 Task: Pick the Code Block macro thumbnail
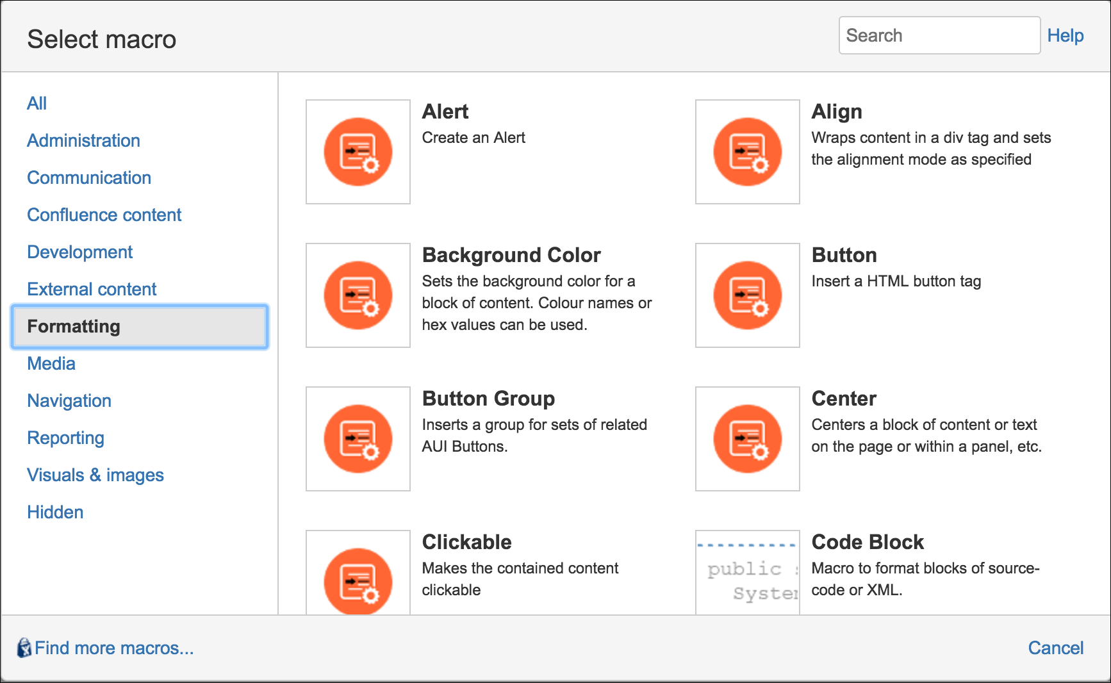tap(748, 572)
